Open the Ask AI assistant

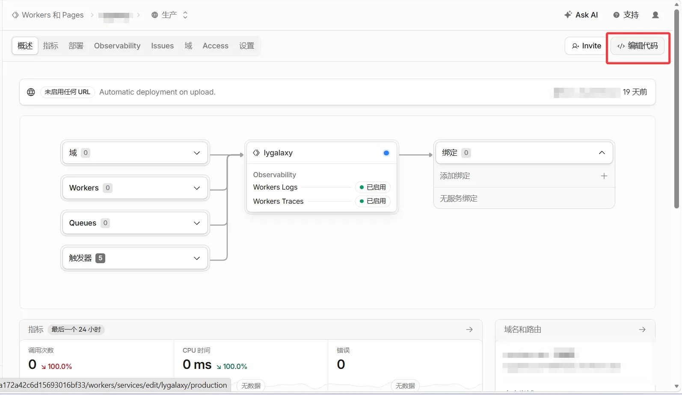pyautogui.click(x=581, y=15)
